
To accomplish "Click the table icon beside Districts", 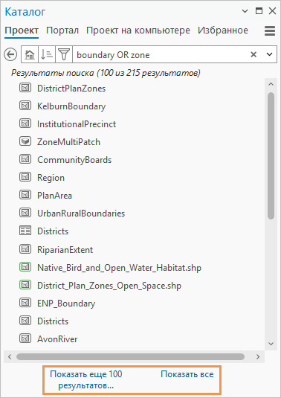I will 25,231.
